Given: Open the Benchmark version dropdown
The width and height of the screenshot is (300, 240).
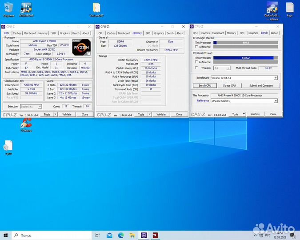Looking at the screenshot, I should point(244,78).
